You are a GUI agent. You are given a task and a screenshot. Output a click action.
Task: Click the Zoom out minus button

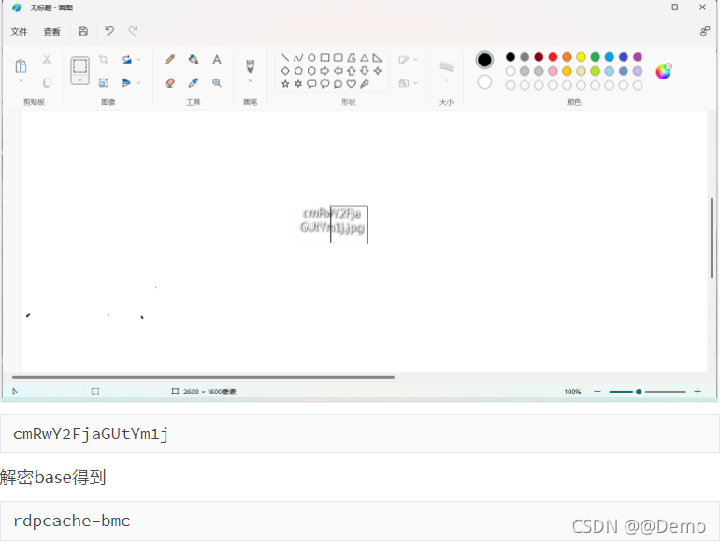[x=598, y=392]
